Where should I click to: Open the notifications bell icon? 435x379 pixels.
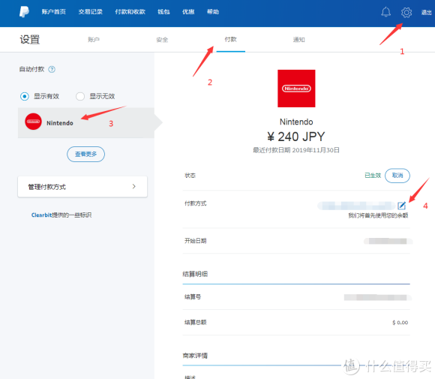[385, 12]
